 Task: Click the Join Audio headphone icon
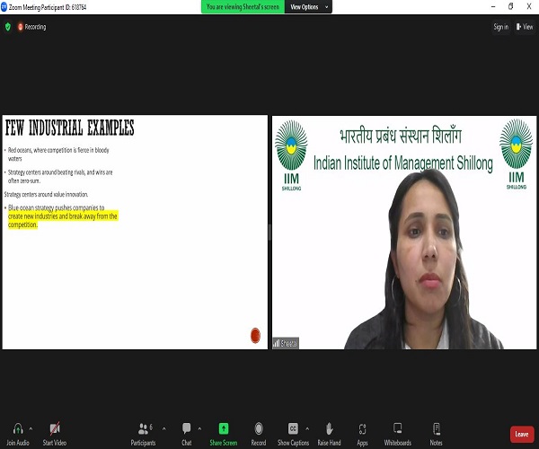(18, 428)
